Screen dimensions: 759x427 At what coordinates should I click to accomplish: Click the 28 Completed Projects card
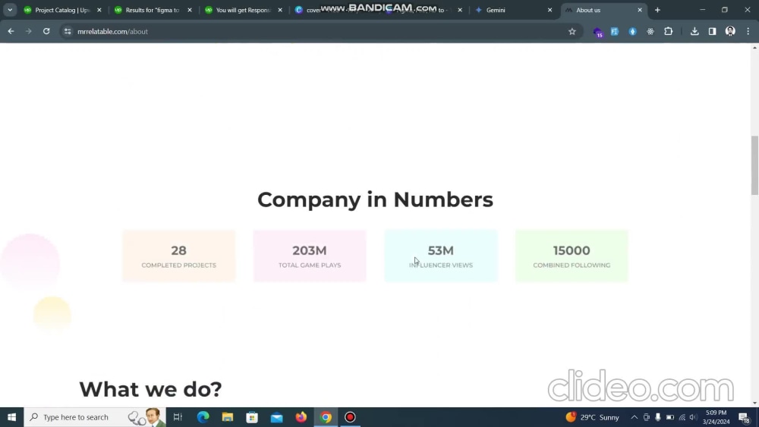pos(178,256)
